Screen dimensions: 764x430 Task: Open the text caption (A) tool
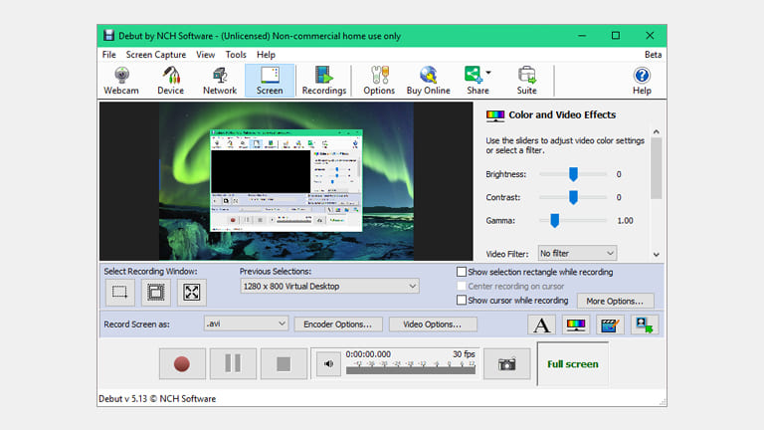point(542,324)
